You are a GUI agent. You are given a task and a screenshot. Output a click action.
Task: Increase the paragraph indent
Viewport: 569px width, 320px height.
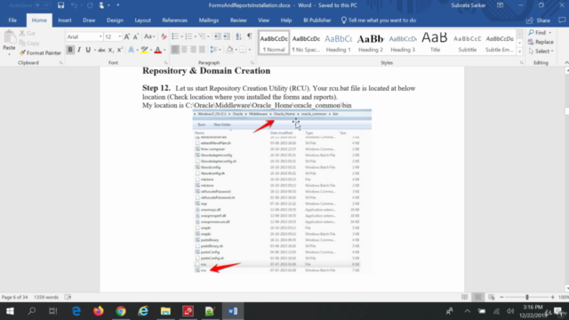coord(227,36)
